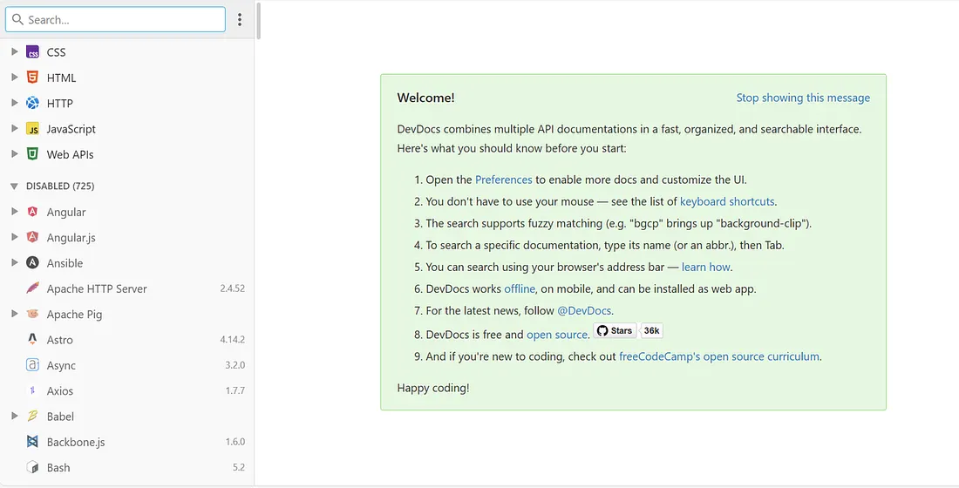The image size is (959, 488).
Task: Click the search magnifier icon
Action: coord(17,19)
